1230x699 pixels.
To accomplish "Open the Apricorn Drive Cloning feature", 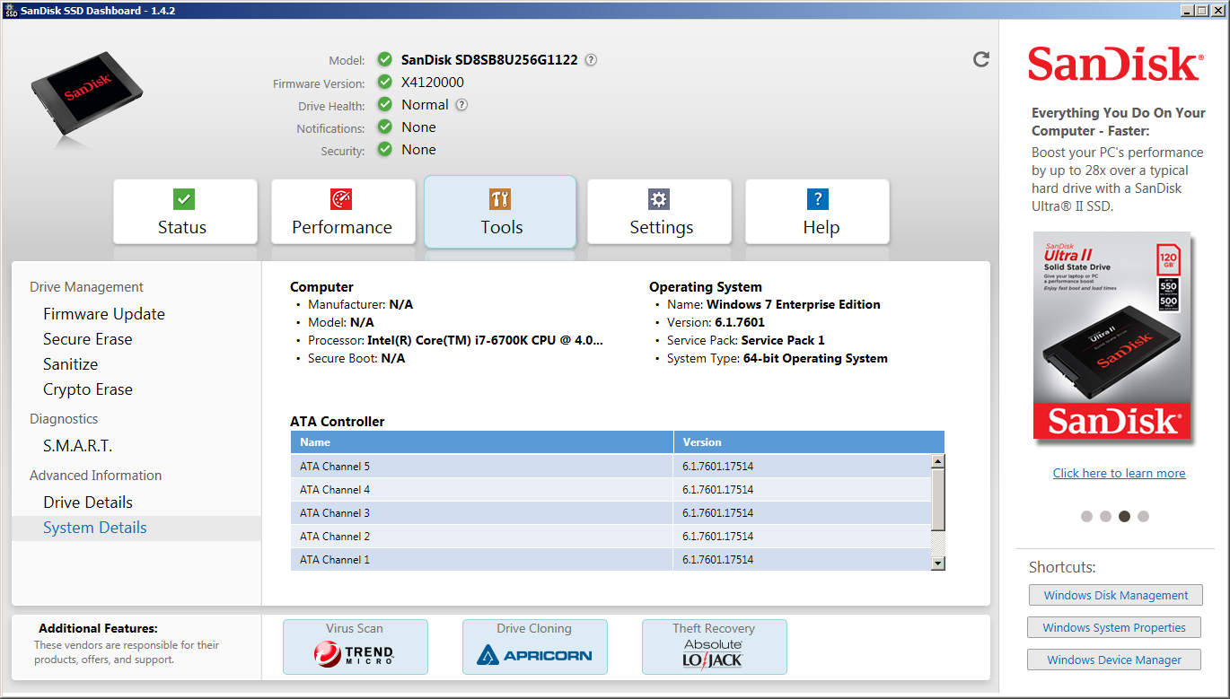I will 535,647.
